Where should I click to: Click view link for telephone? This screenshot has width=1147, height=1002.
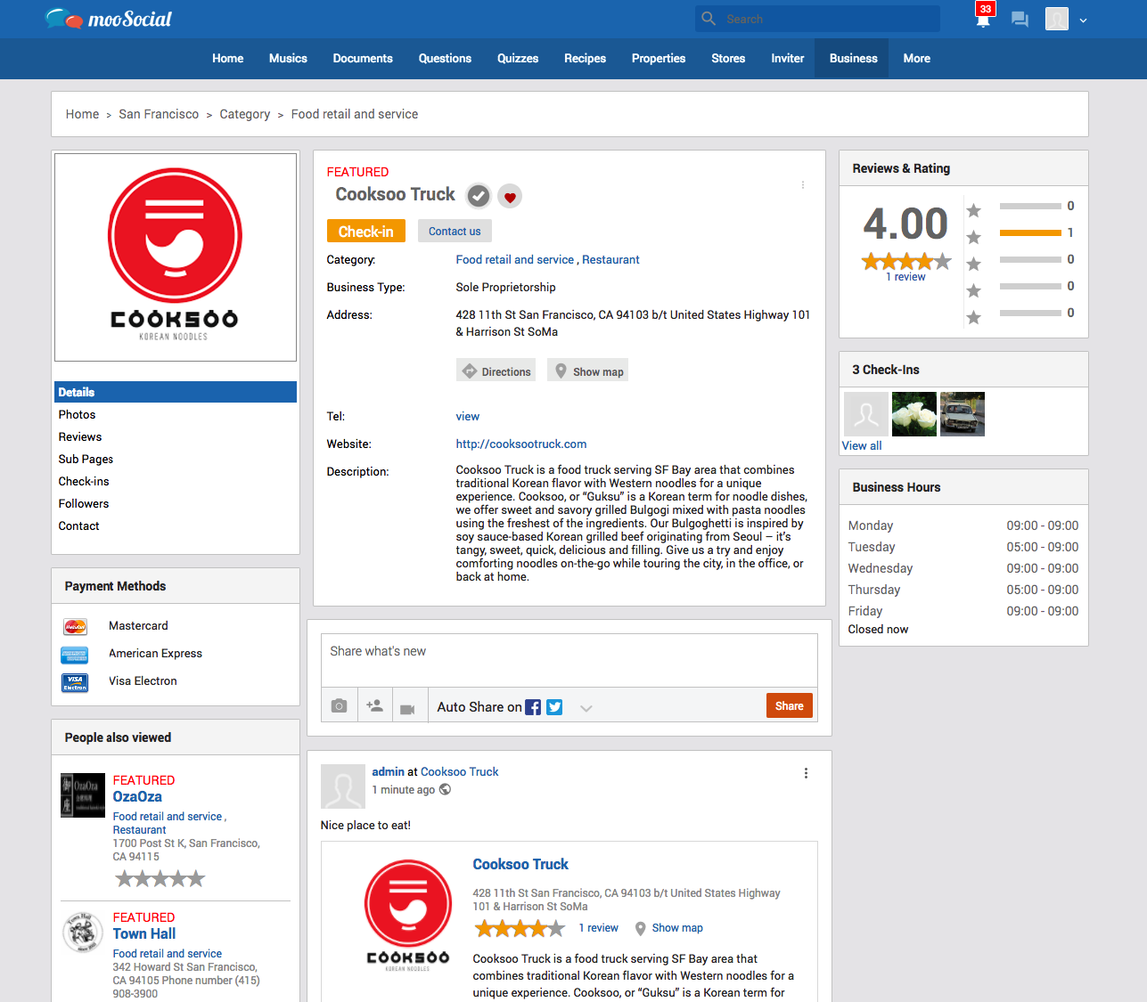pyautogui.click(x=468, y=416)
